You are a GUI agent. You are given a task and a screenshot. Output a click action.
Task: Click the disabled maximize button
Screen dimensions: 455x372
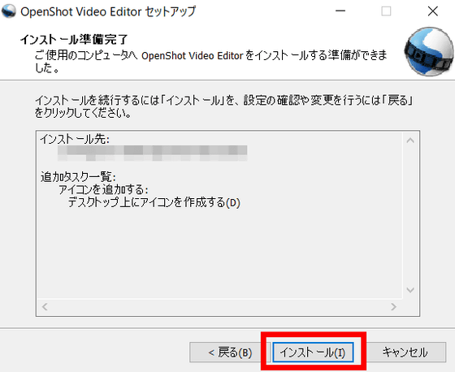click(x=386, y=11)
